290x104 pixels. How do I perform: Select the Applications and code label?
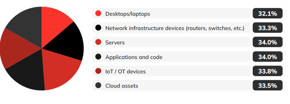134,57
